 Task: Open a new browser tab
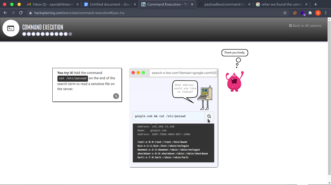click(x=315, y=4)
